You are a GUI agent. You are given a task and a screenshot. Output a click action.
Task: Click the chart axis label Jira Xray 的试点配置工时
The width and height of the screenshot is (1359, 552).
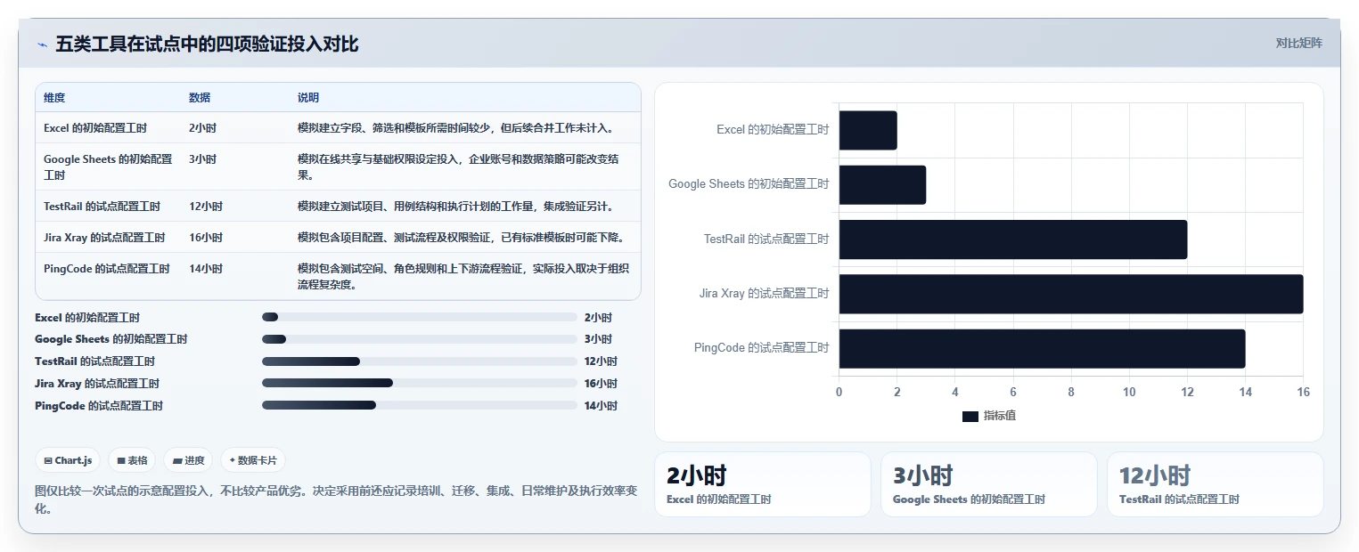[x=765, y=294]
